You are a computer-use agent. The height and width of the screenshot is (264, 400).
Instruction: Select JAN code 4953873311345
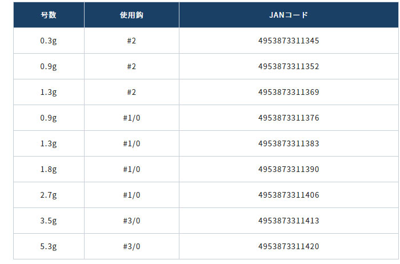289,41
